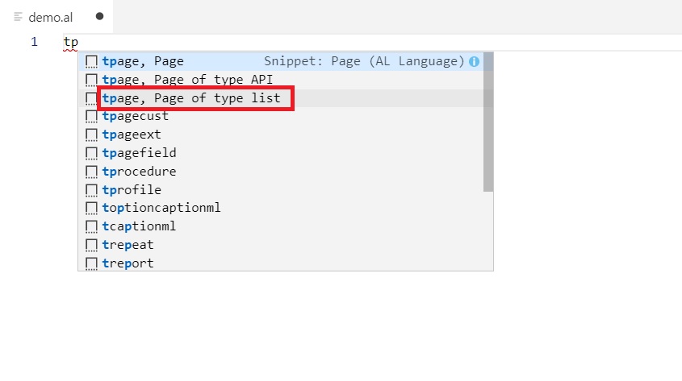Click the unsaved dot on demo.al tab
This screenshot has width=682, height=381.
tap(99, 16)
